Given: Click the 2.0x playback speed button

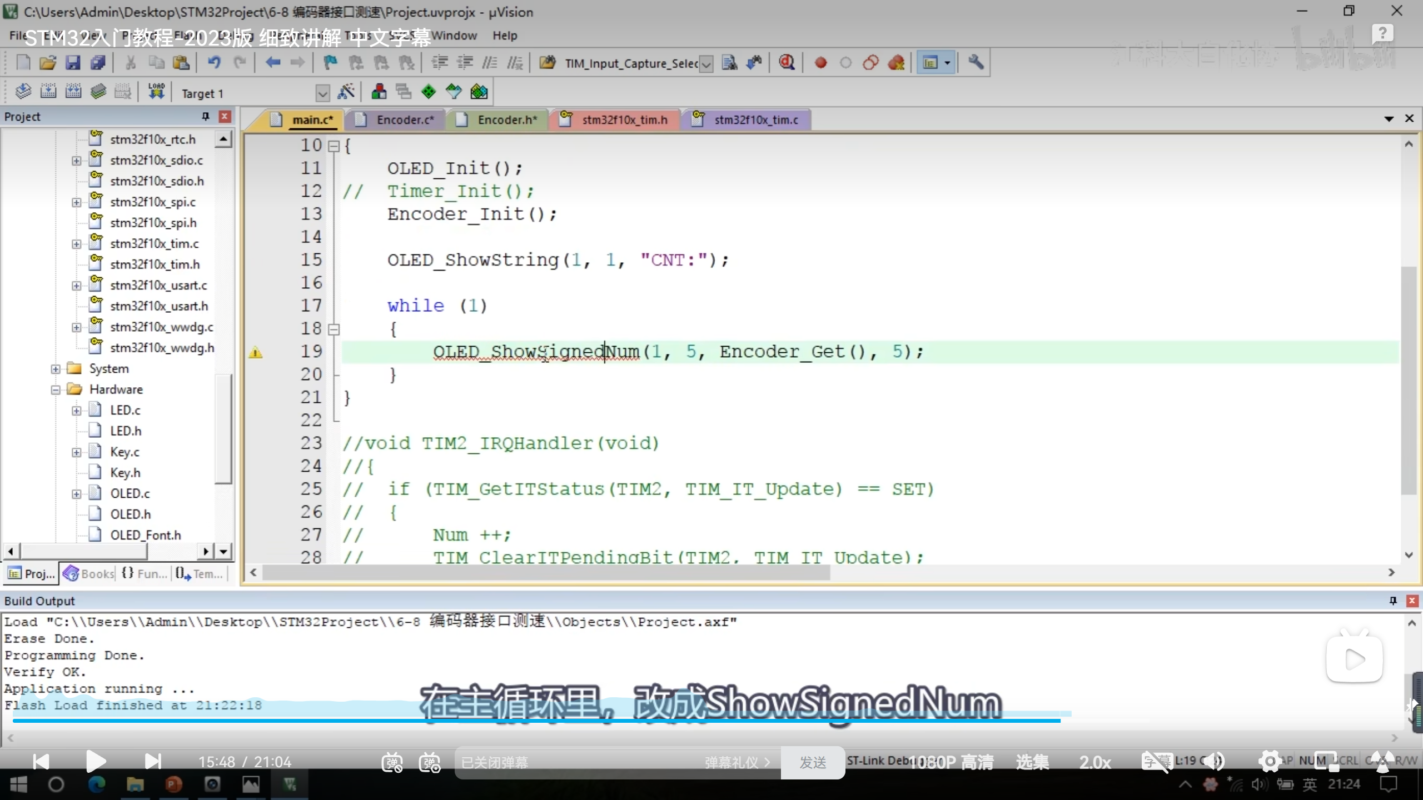Looking at the screenshot, I should [x=1094, y=762].
